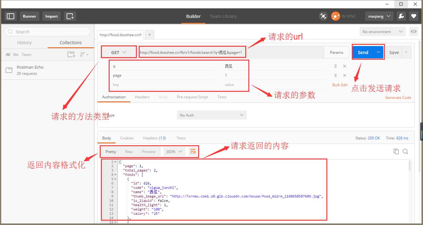Open the GET method dropdown
The width and height of the screenshot is (423, 225).
[119, 52]
